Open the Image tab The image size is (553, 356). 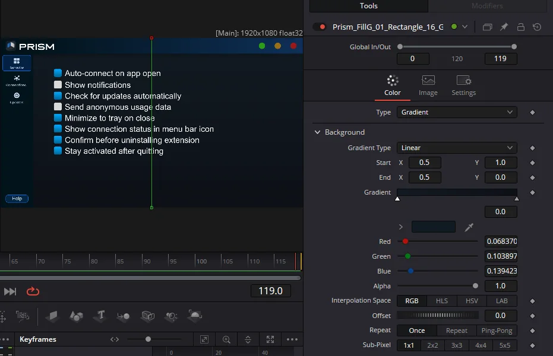(x=428, y=85)
